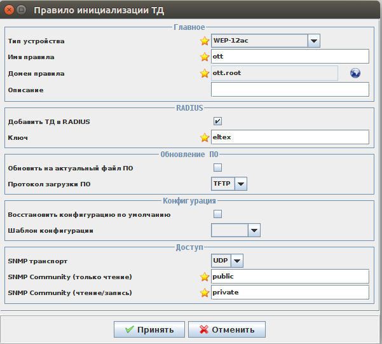Open the configuration template dropdown
382x344 pixels.
point(254,230)
